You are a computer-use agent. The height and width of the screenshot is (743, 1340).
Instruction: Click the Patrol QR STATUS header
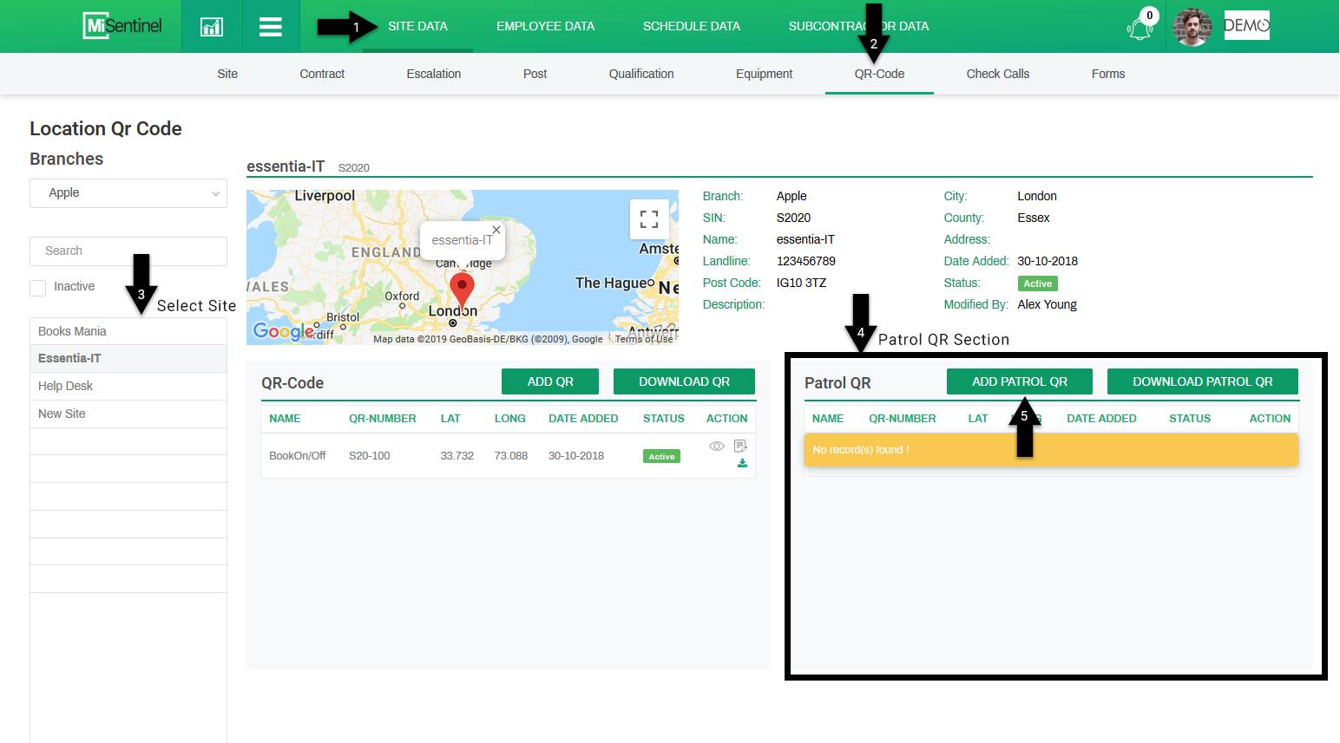(x=1190, y=419)
